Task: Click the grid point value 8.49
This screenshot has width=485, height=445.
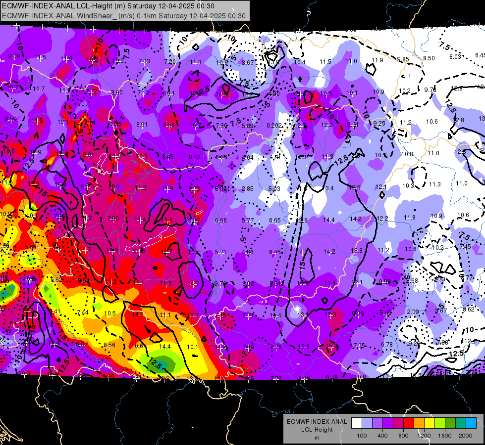Action: coord(168,157)
